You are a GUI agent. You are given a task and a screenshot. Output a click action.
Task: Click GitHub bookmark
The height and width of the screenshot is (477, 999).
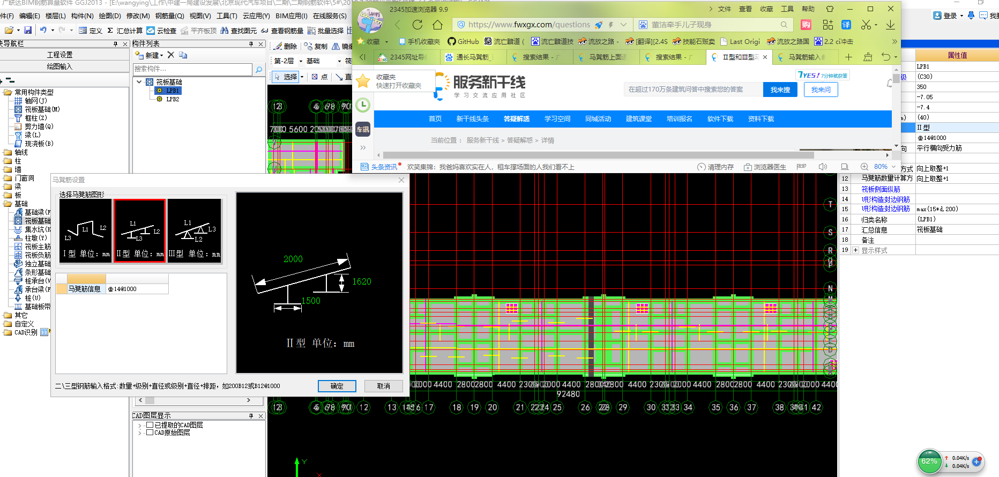[x=463, y=41]
